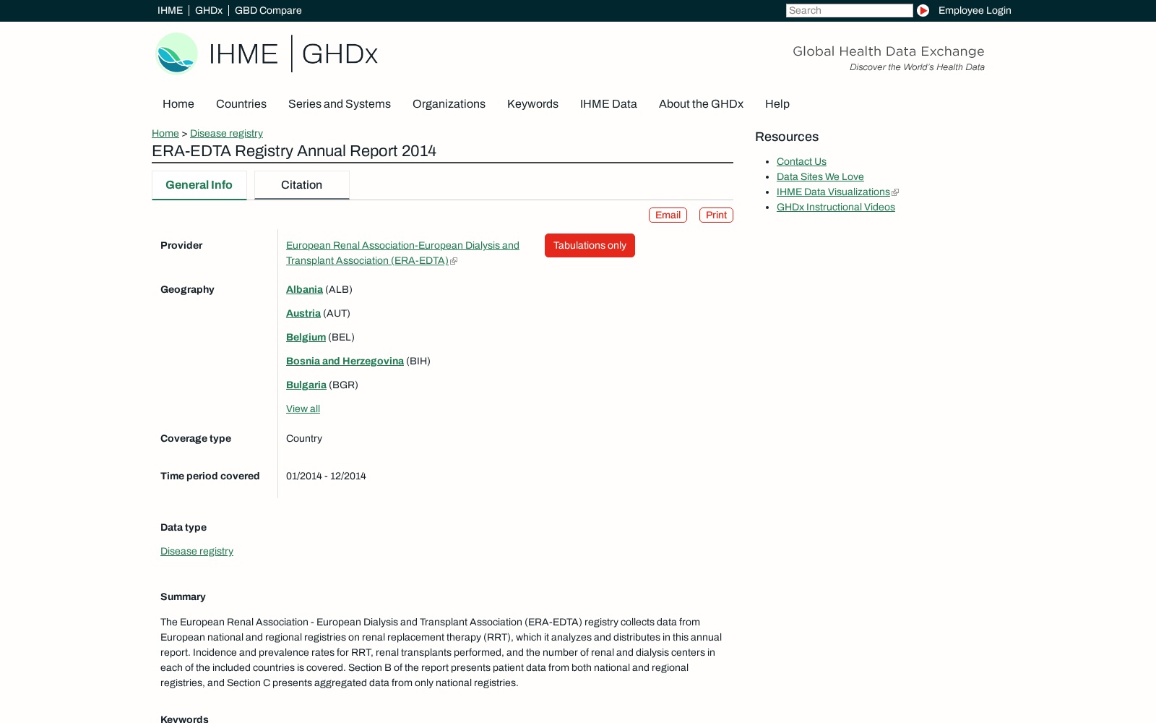Open GHDx Instructional Videos link

[x=835, y=208]
